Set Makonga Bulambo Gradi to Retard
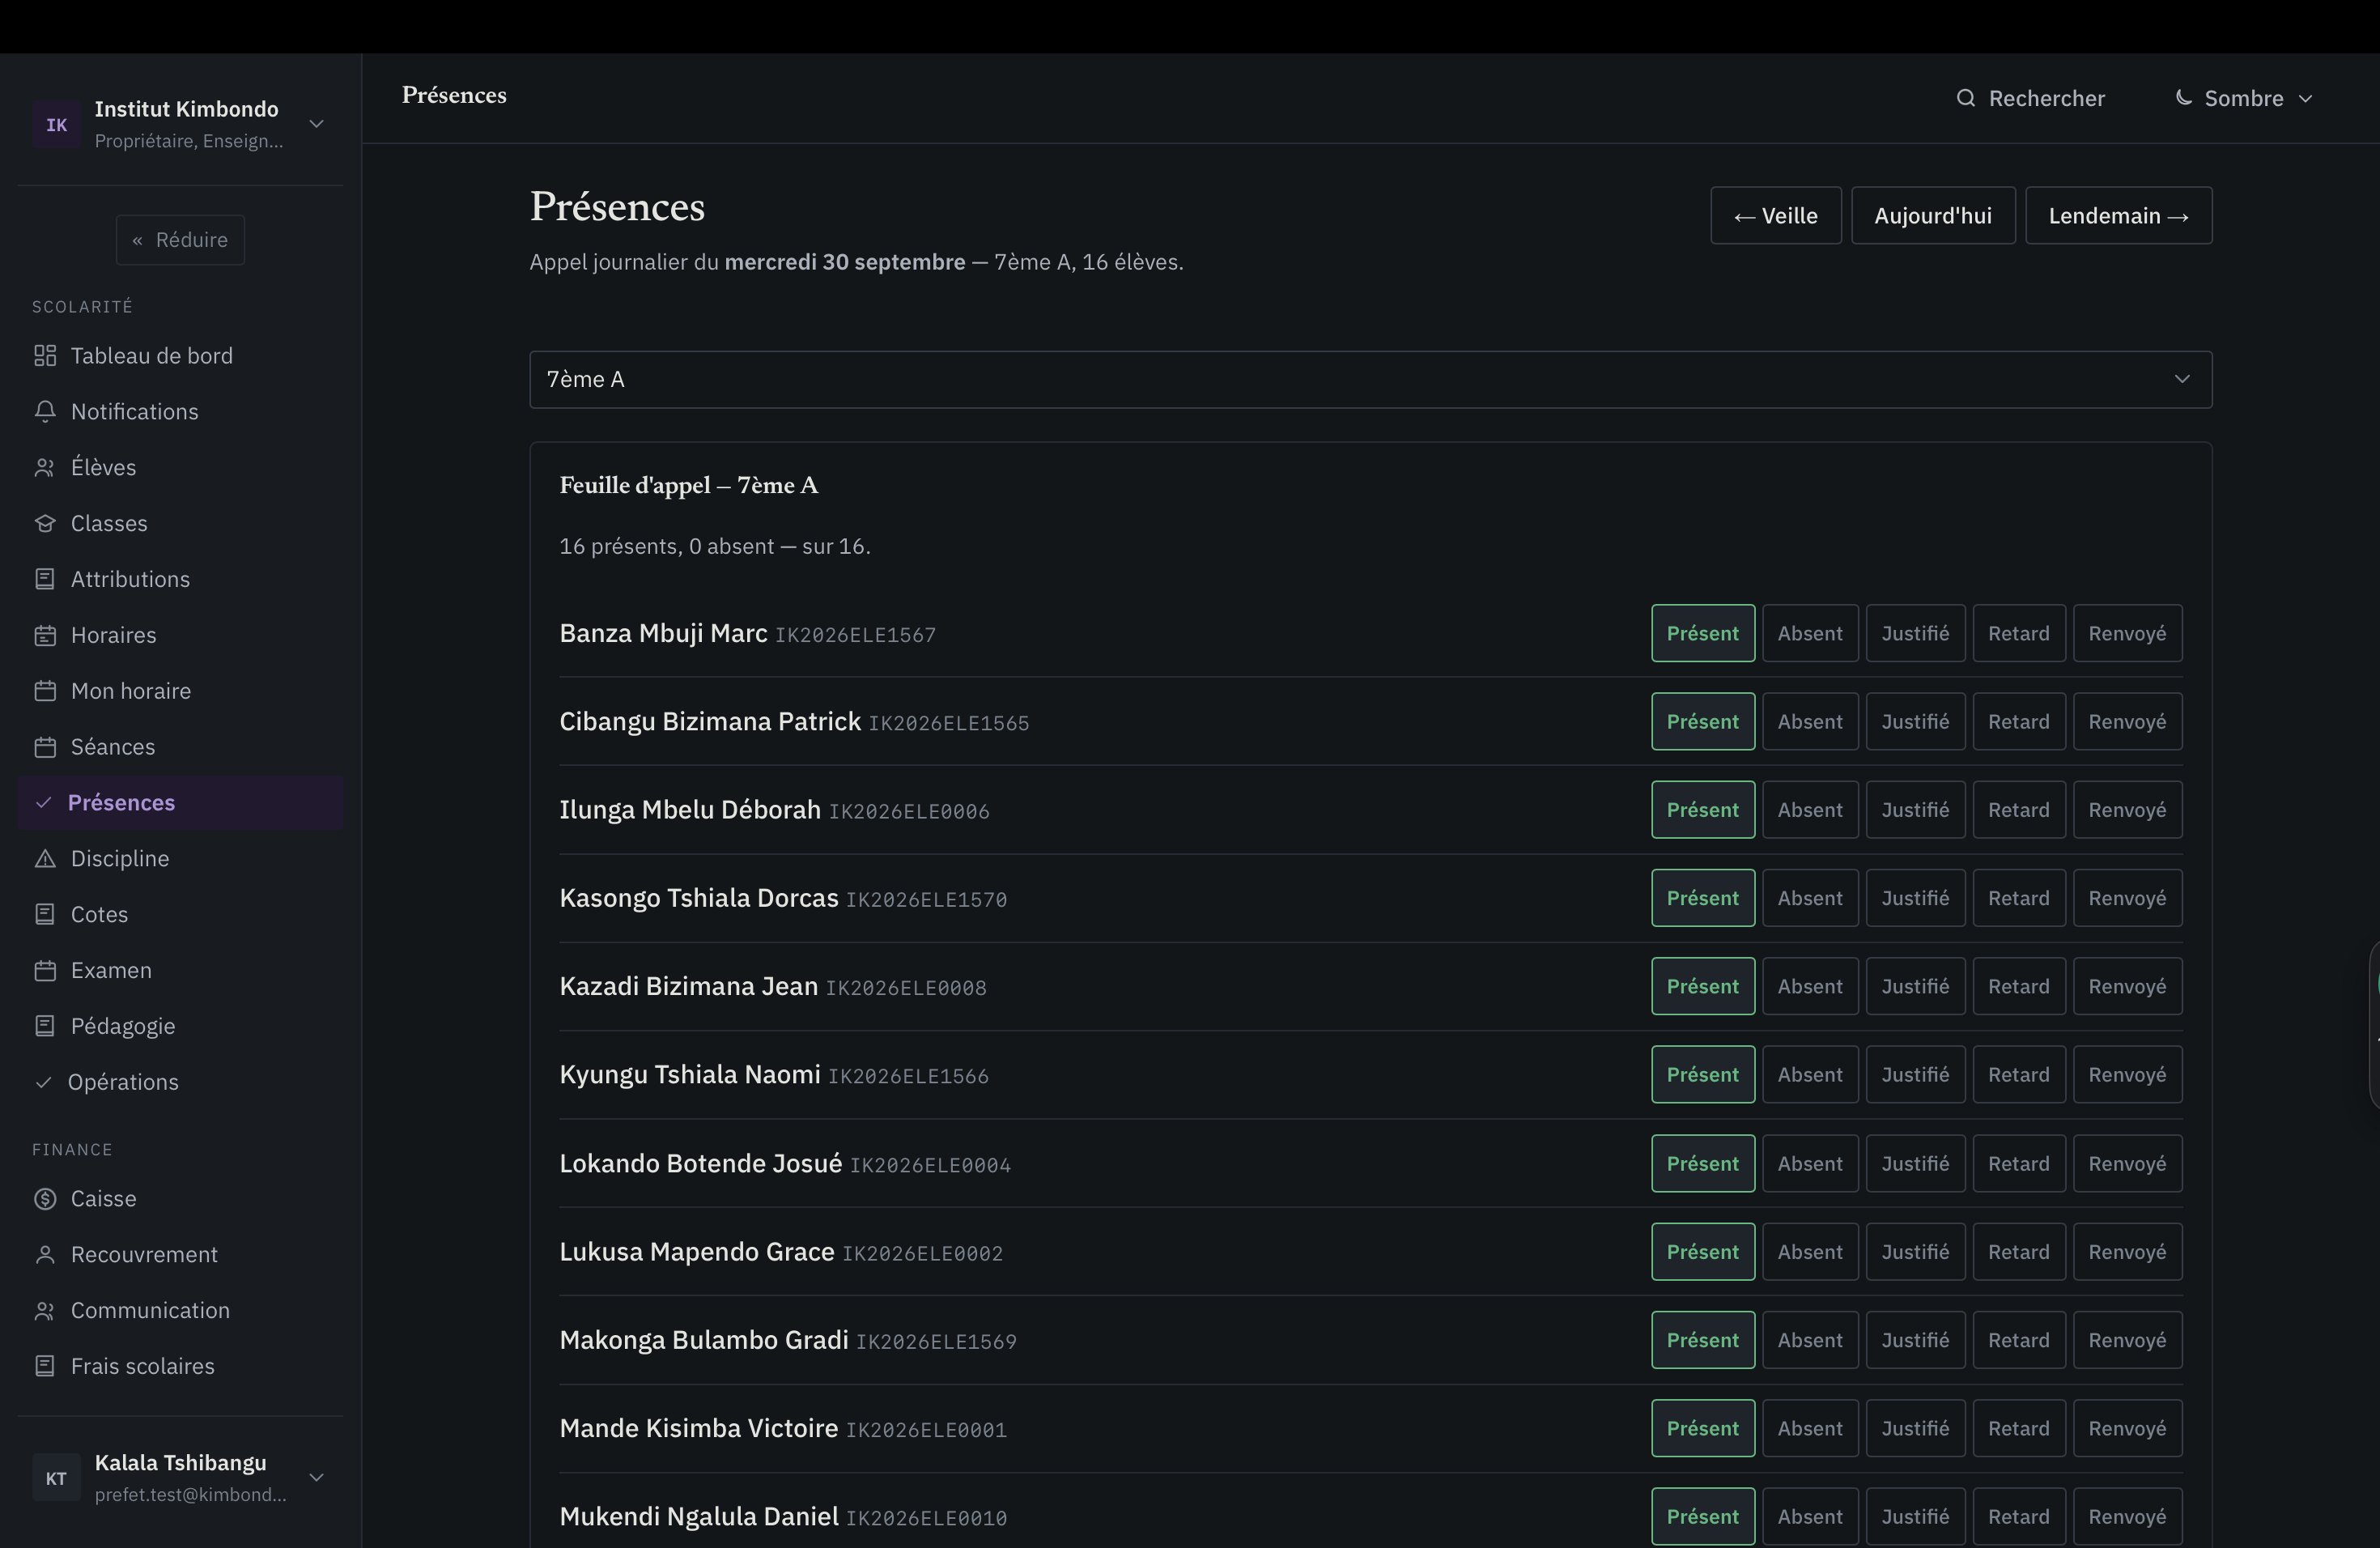Viewport: 2380px width, 1548px height. (2018, 1340)
